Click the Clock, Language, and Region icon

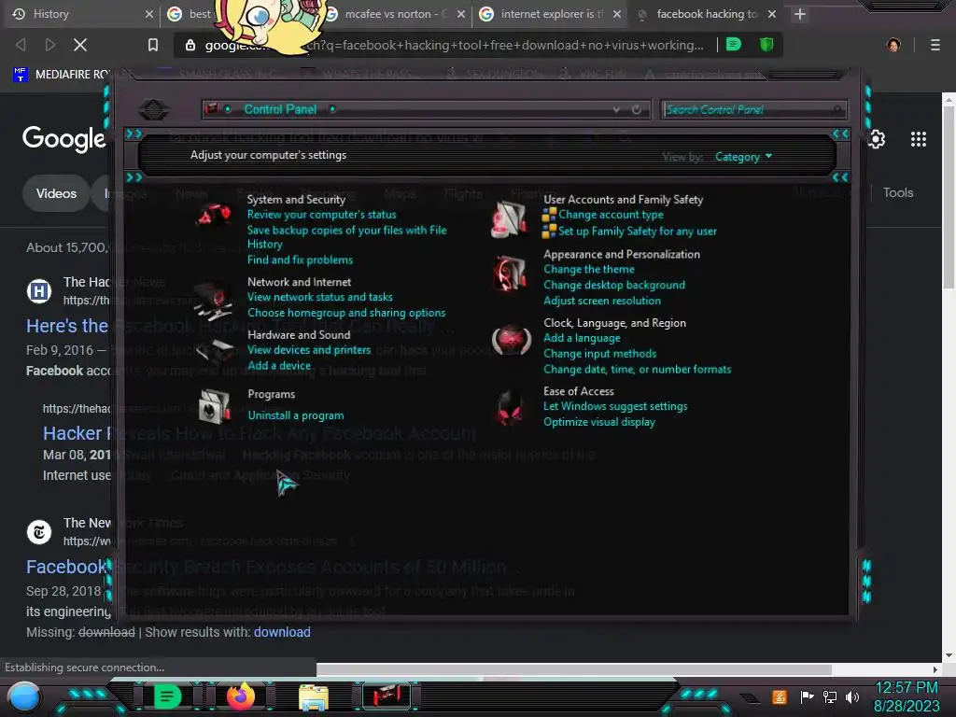coord(511,339)
